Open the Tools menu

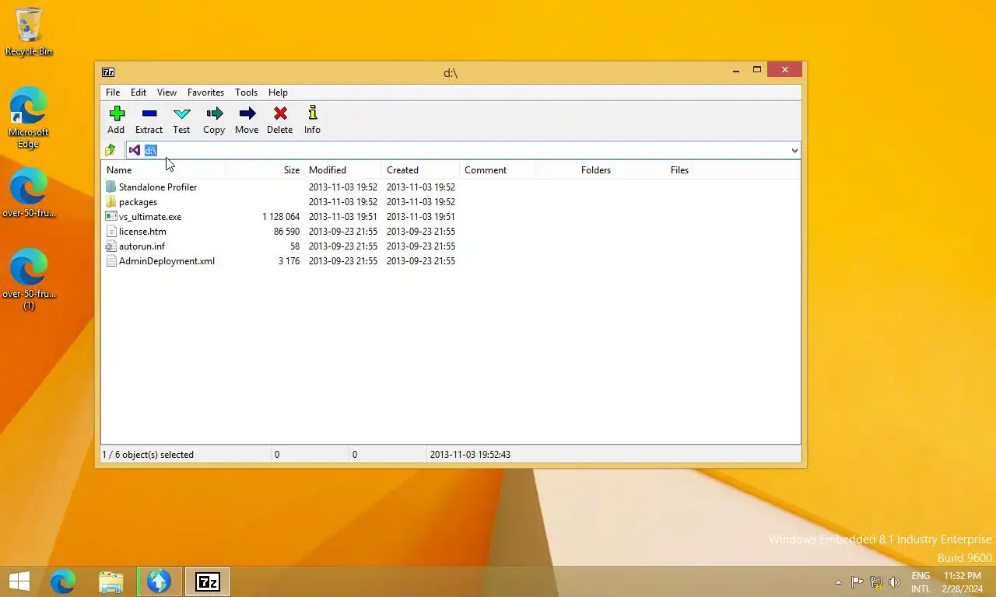(x=246, y=92)
